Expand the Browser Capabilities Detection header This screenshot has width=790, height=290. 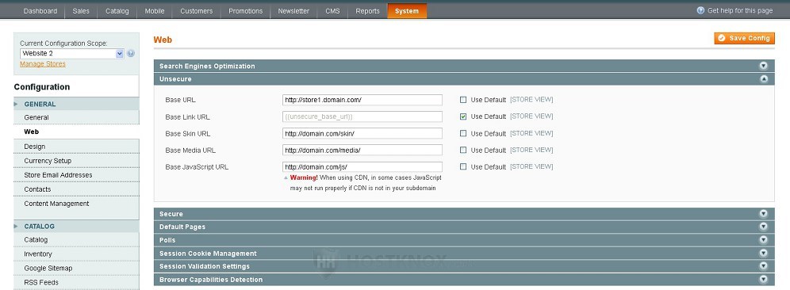click(x=464, y=280)
